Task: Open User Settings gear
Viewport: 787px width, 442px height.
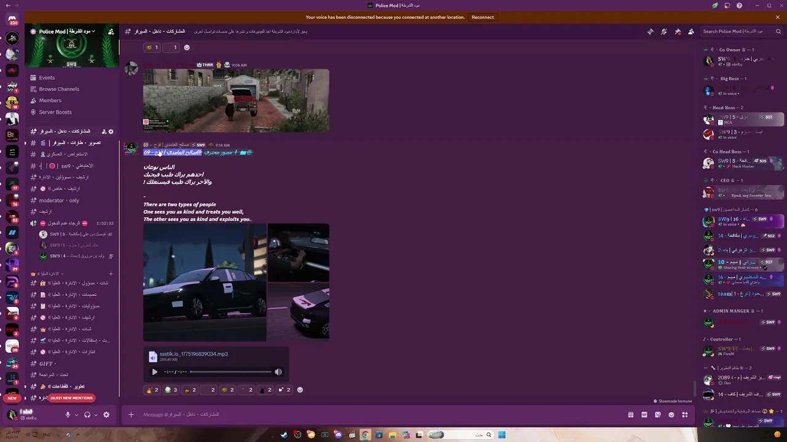Action: pos(106,415)
